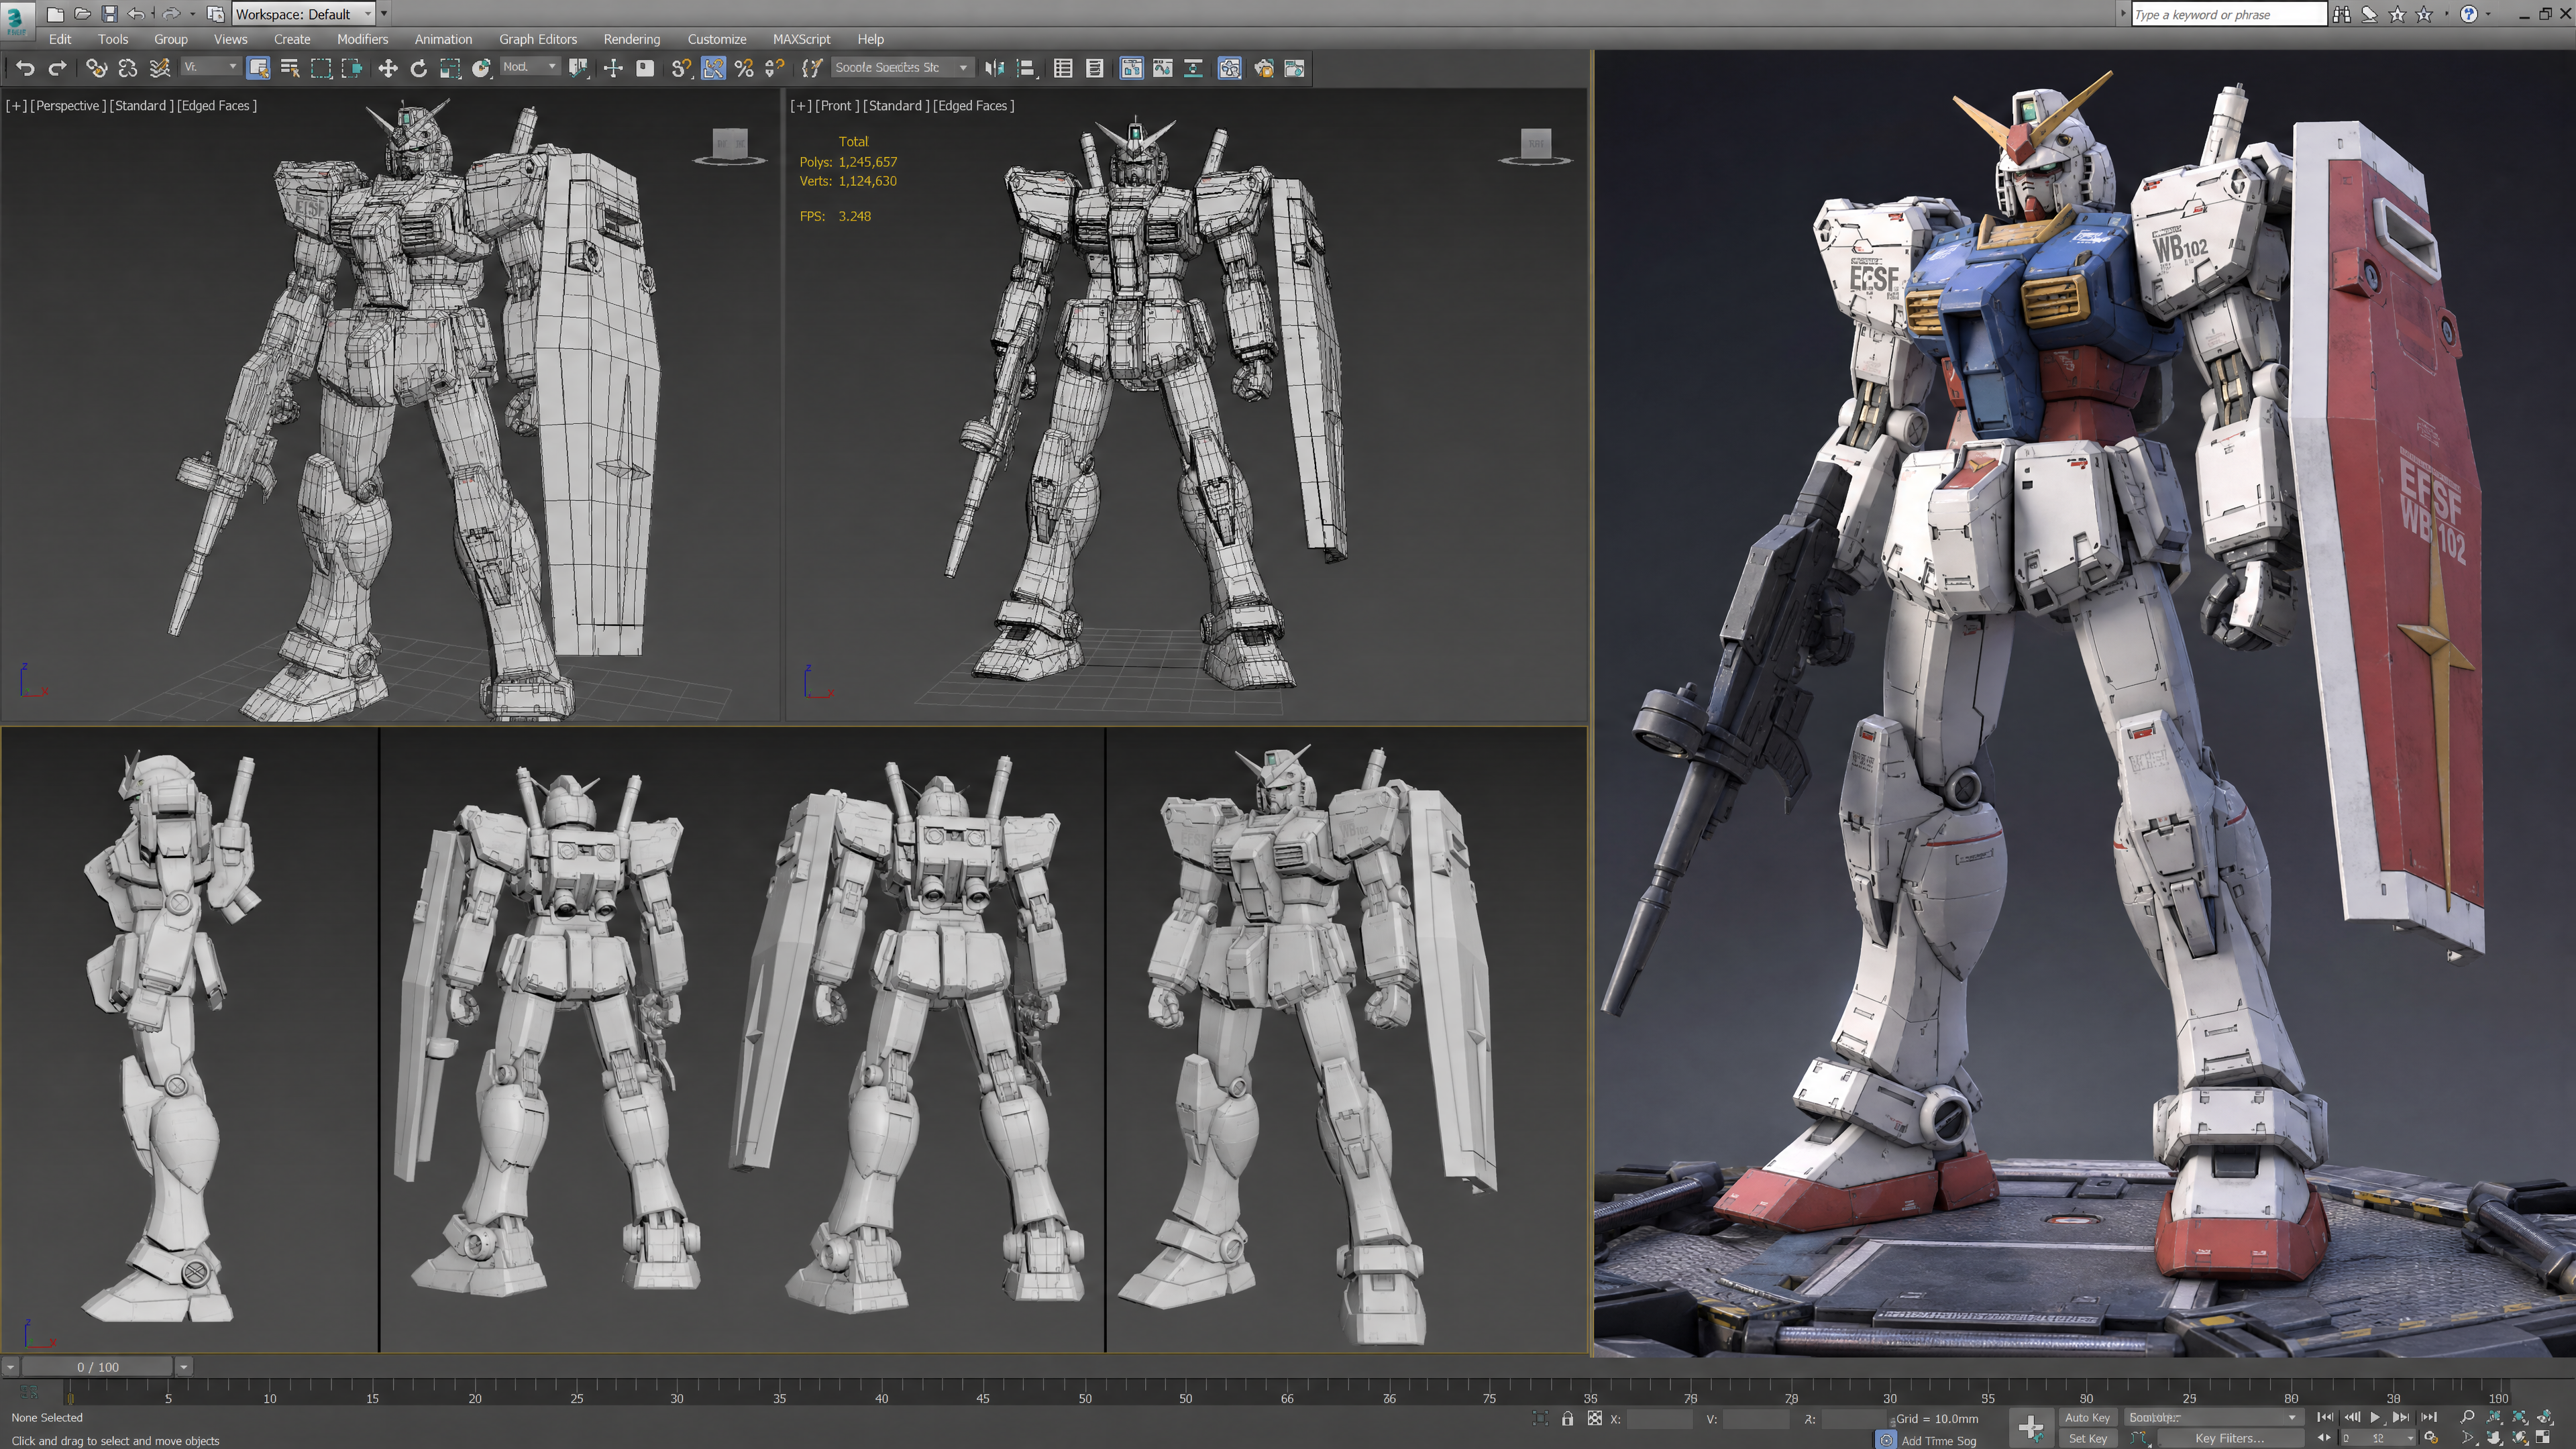
Task: Play the animation
Action: tap(2375, 1417)
